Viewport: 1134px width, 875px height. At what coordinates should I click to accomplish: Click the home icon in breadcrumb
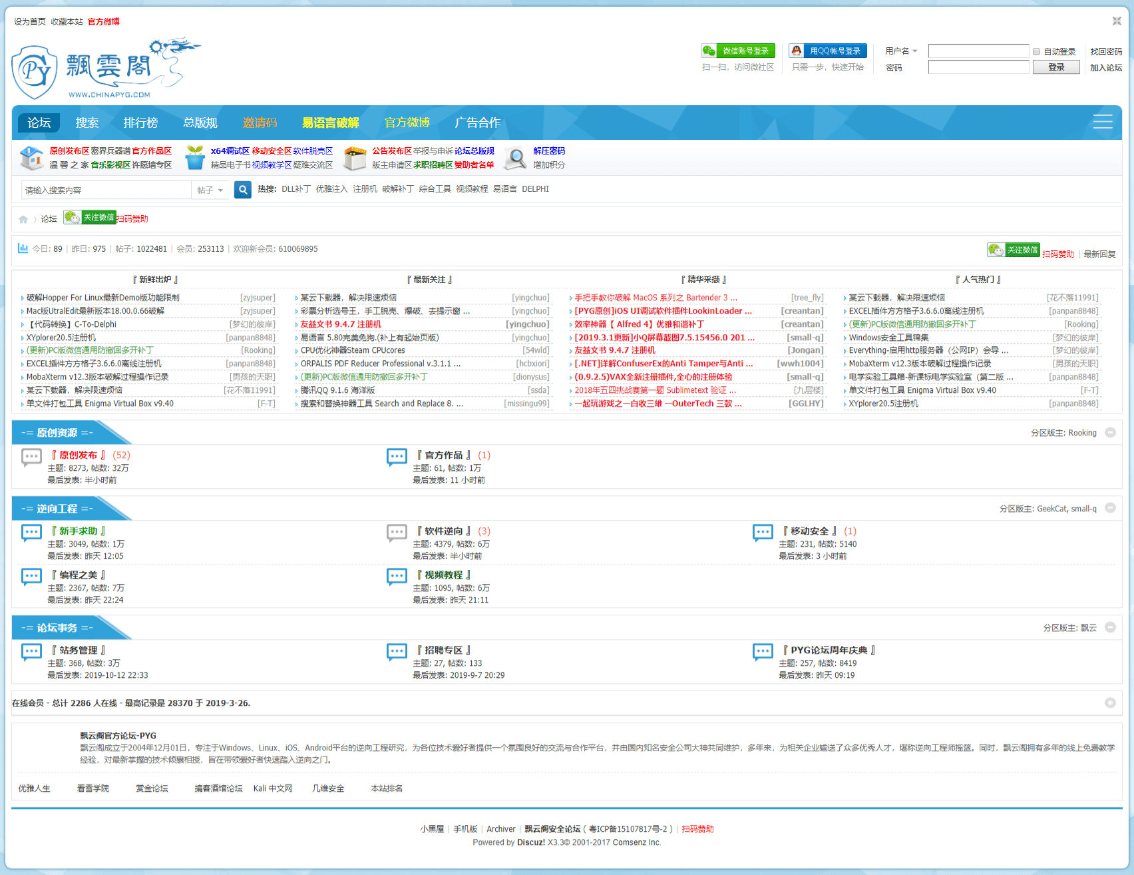pos(23,219)
